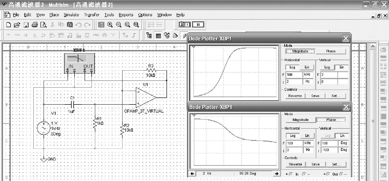389x181 pixels.
Task: Set vertical axis to Lin in upper plotter
Action: point(341,67)
